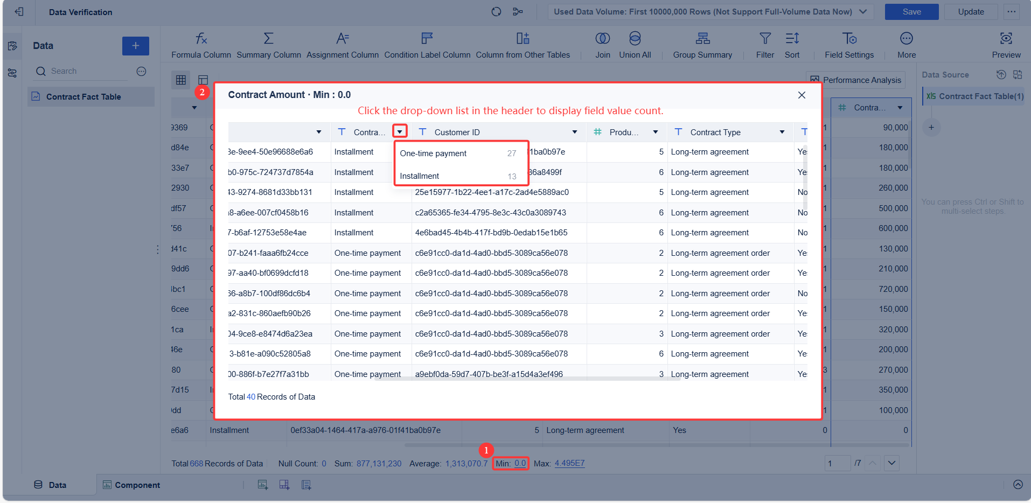
Task: Add a step with the plus circle
Action: tap(931, 128)
